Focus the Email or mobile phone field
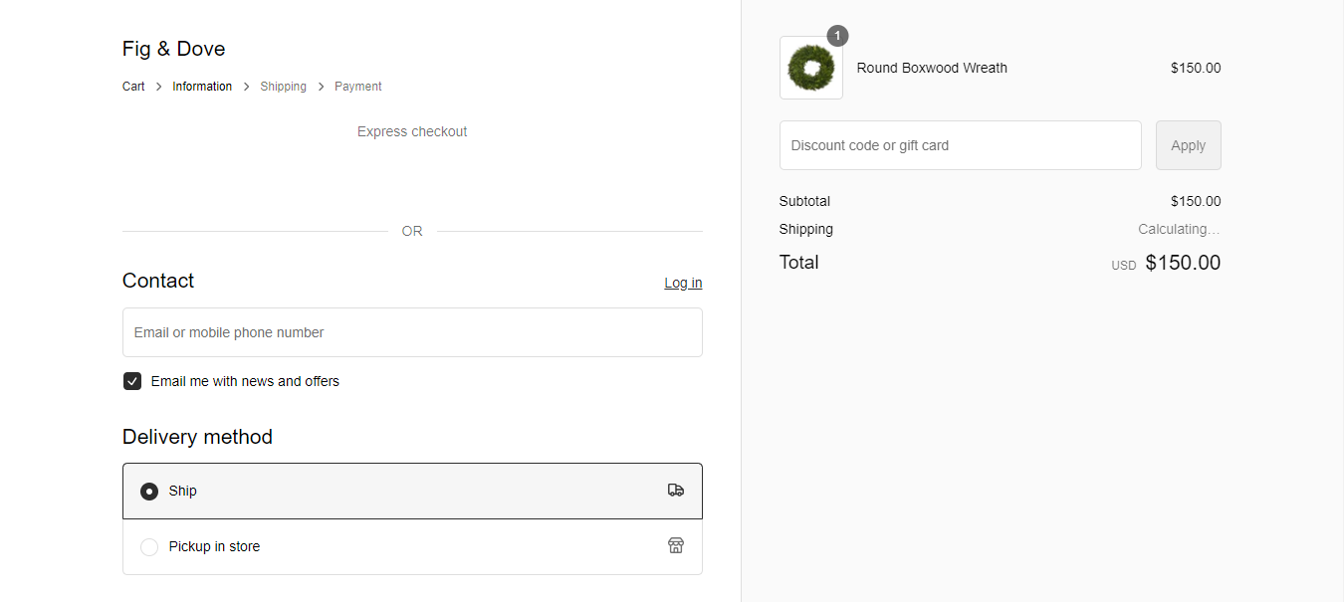The width and height of the screenshot is (1344, 602). (x=412, y=332)
